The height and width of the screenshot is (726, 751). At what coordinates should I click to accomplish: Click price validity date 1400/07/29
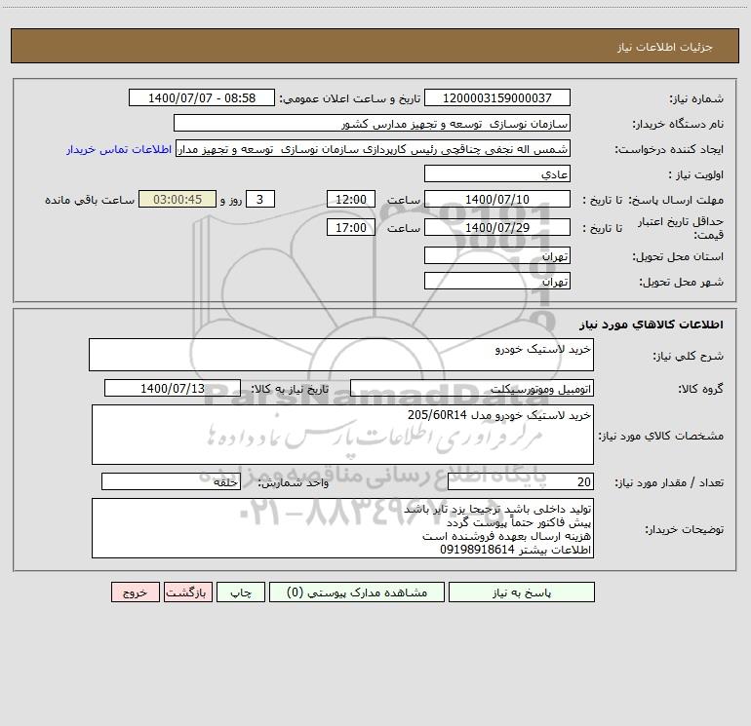point(497,227)
